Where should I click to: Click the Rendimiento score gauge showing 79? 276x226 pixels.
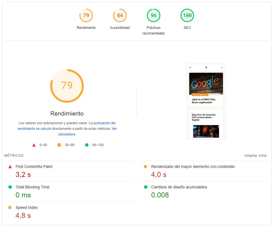tap(86, 15)
